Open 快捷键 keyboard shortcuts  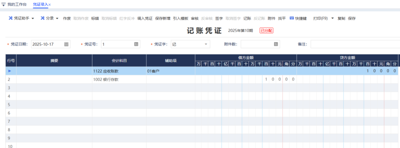(x=298, y=18)
